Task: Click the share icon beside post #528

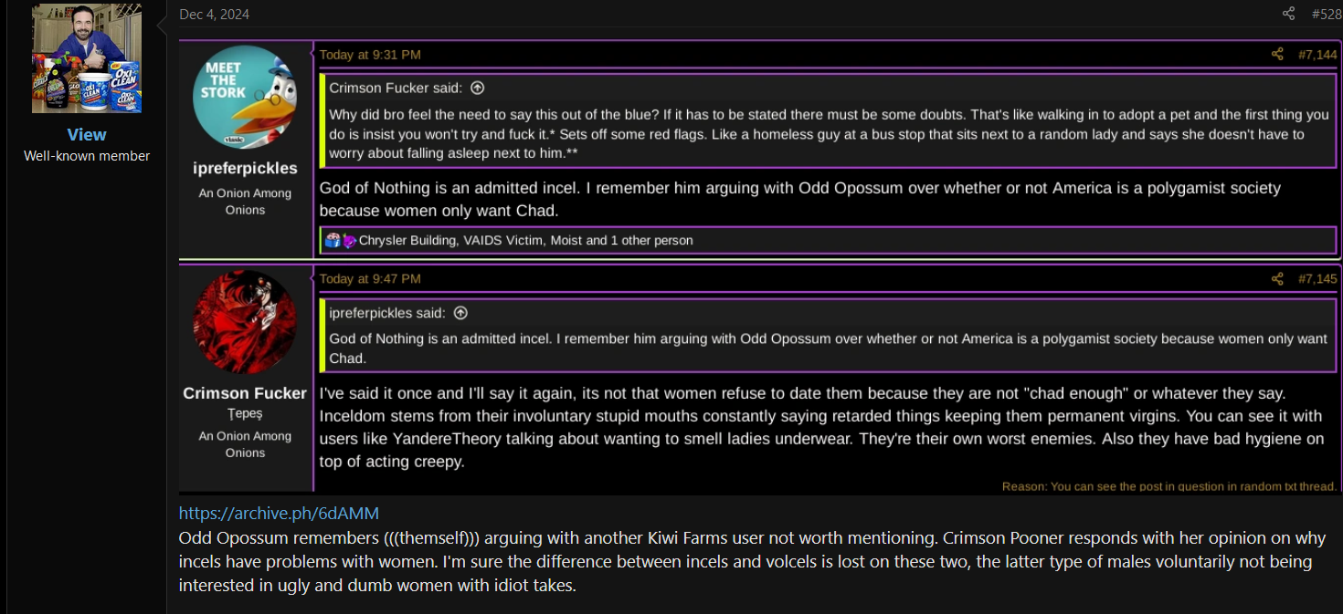Action: point(1288,14)
